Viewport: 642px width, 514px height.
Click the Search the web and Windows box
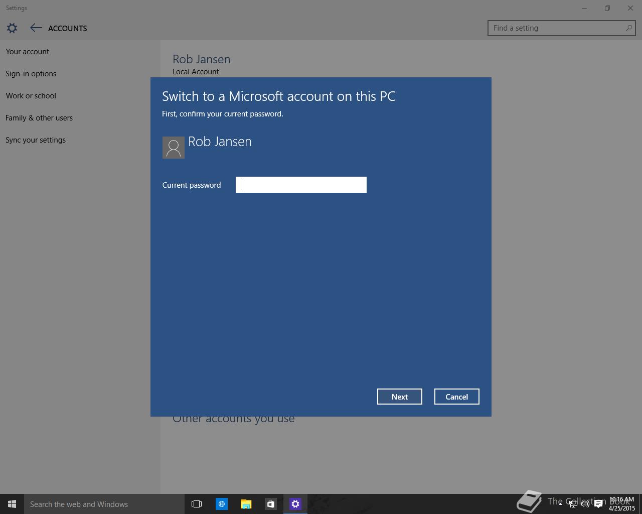click(104, 504)
